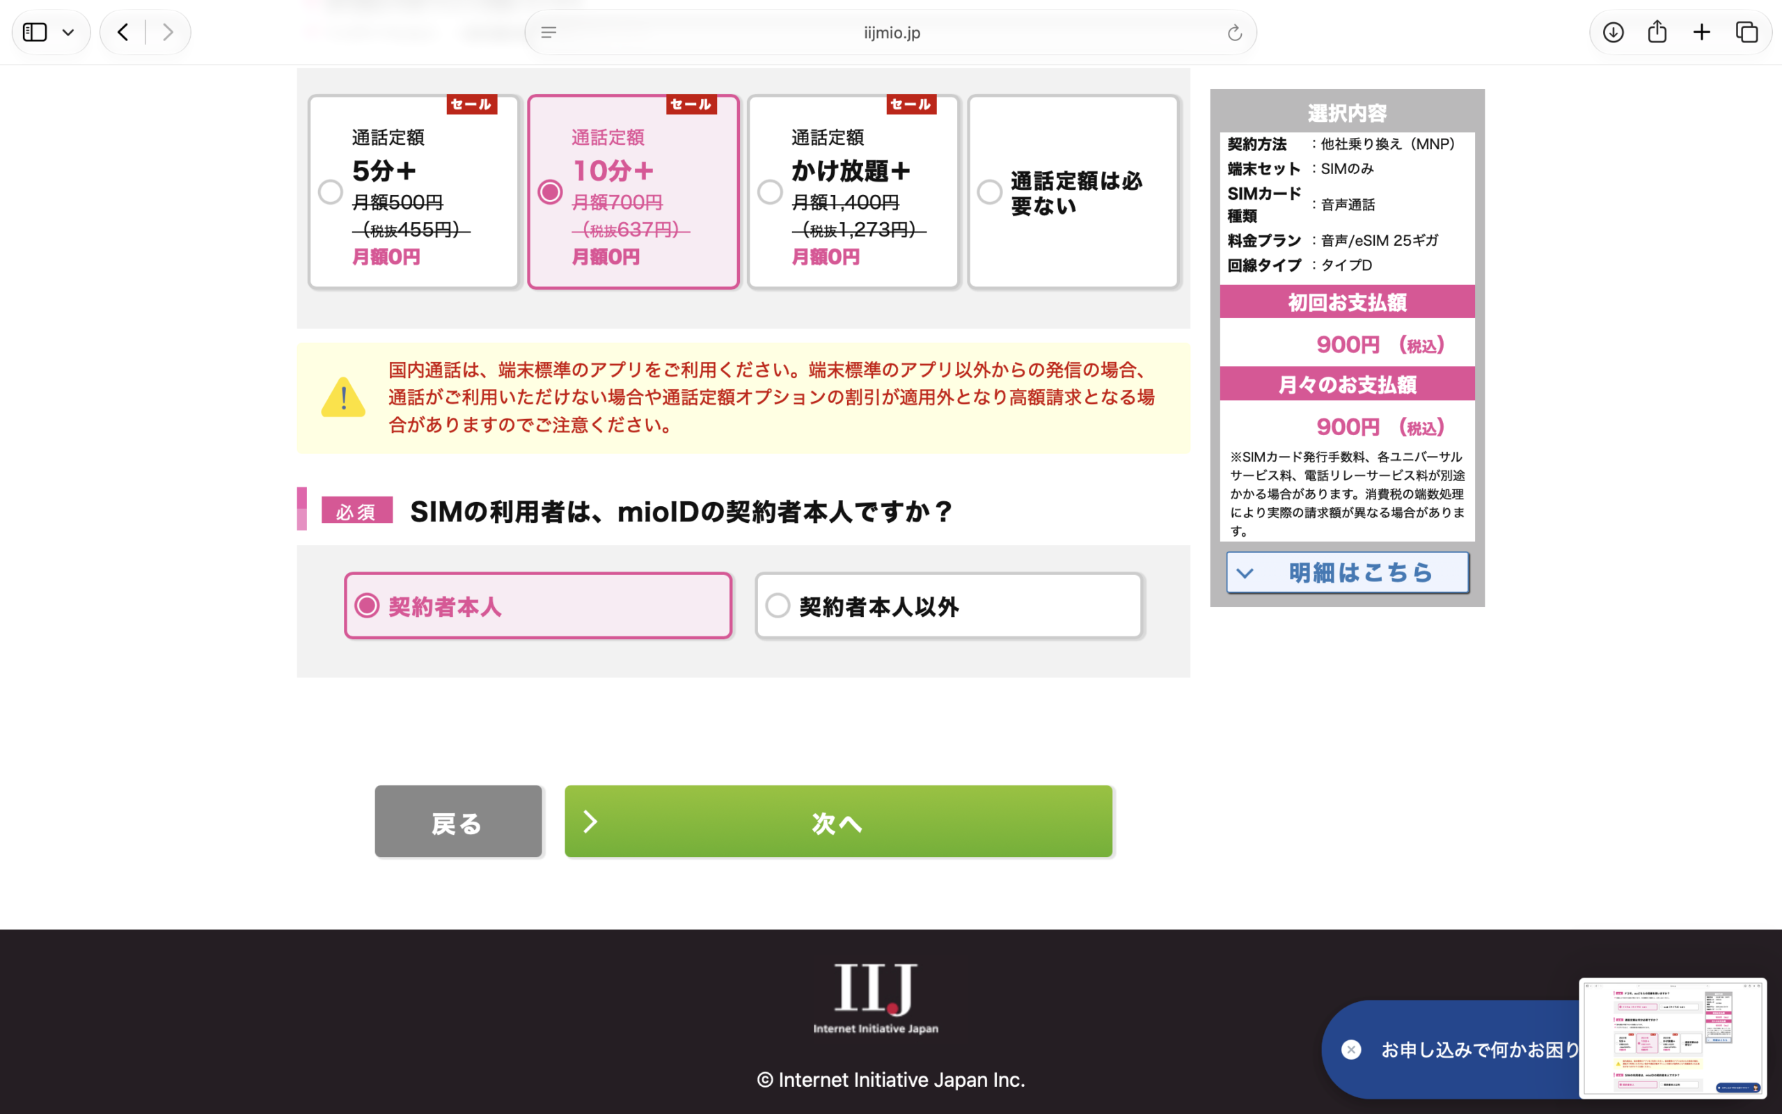Go forward with the browser arrow
The width and height of the screenshot is (1782, 1114).
pyautogui.click(x=168, y=33)
